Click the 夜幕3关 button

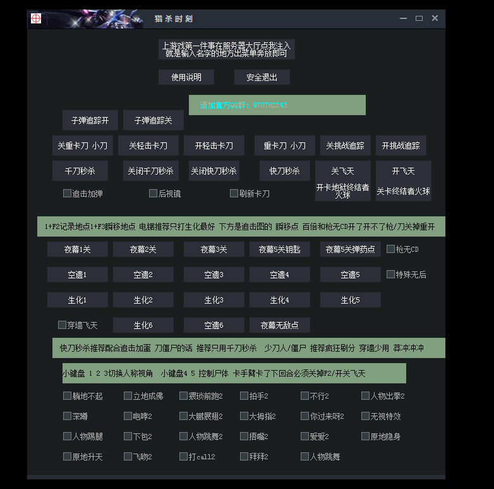[x=214, y=249]
